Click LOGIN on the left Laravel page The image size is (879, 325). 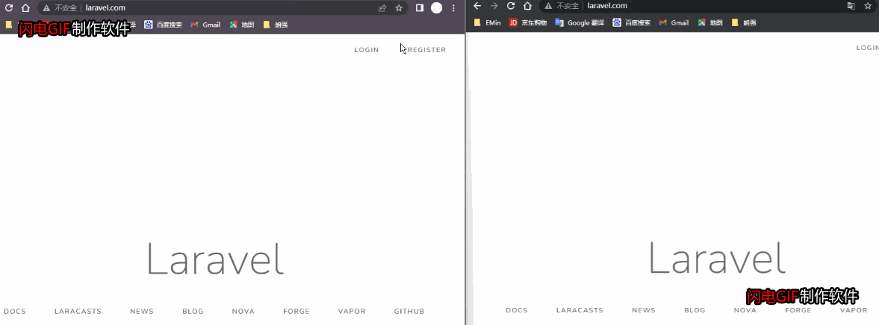point(367,50)
